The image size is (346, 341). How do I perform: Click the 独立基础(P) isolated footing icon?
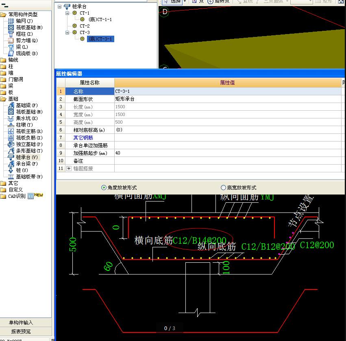click(x=11, y=144)
